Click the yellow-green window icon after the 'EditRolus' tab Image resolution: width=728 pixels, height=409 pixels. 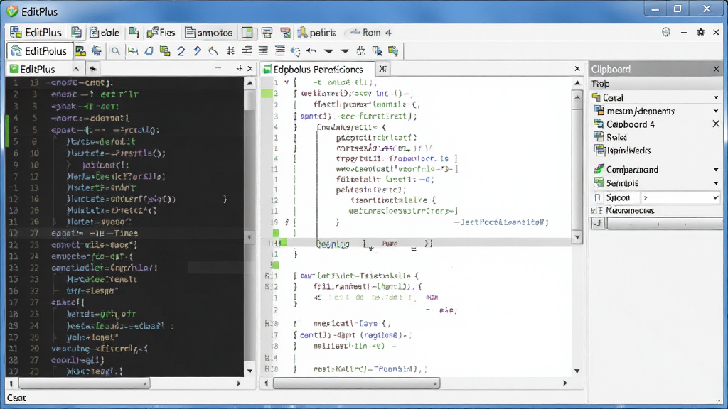click(80, 51)
